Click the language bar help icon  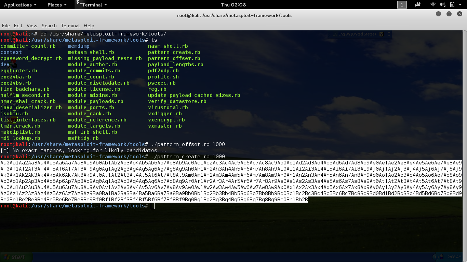(x=382, y=34)
